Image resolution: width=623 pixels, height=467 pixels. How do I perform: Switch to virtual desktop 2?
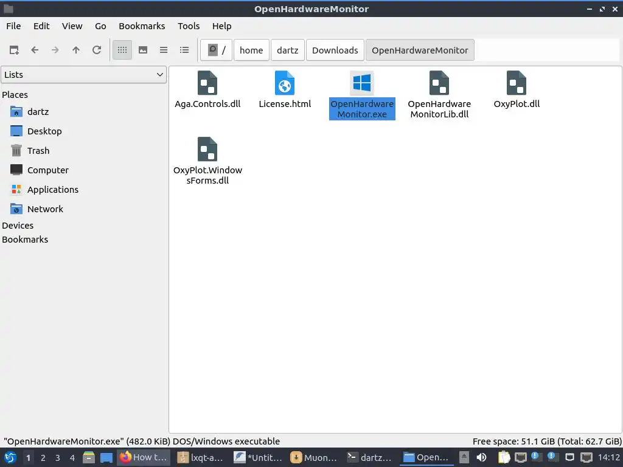[43, 458]
